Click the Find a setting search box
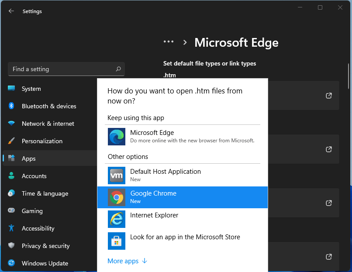This screenshot has height=272, width=352. 66,69
